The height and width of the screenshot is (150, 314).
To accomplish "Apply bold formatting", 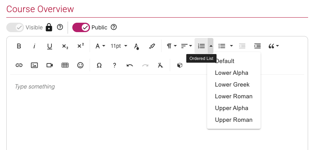I will pyautogui.click(x=19, y=46).
